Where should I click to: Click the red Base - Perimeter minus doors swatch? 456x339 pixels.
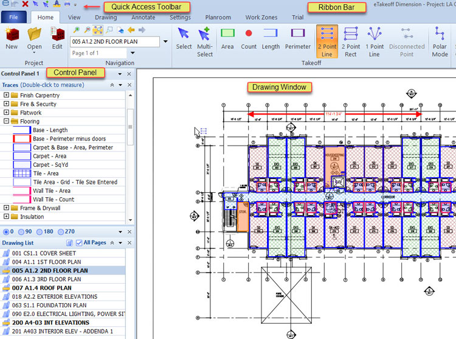tap(22, 139)
